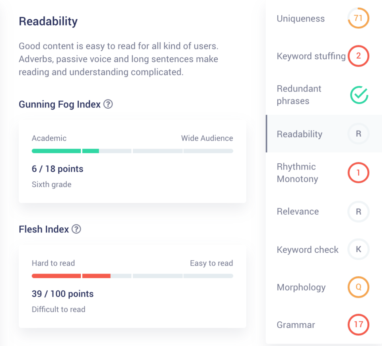The image size is (382, 346).
Task: Click the Relevance R badge
Action: 359,211
